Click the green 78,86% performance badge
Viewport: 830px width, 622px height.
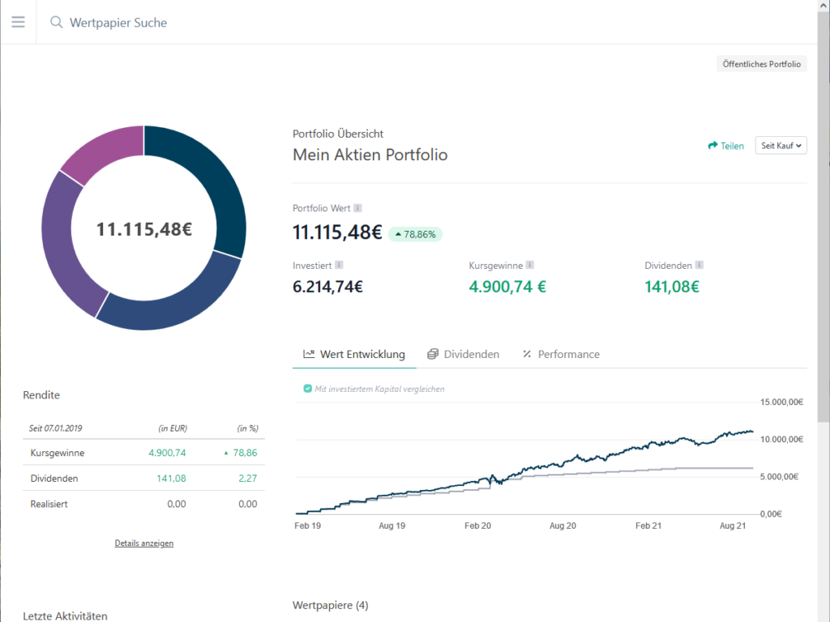pyautogui.click(x=415, y=234)
